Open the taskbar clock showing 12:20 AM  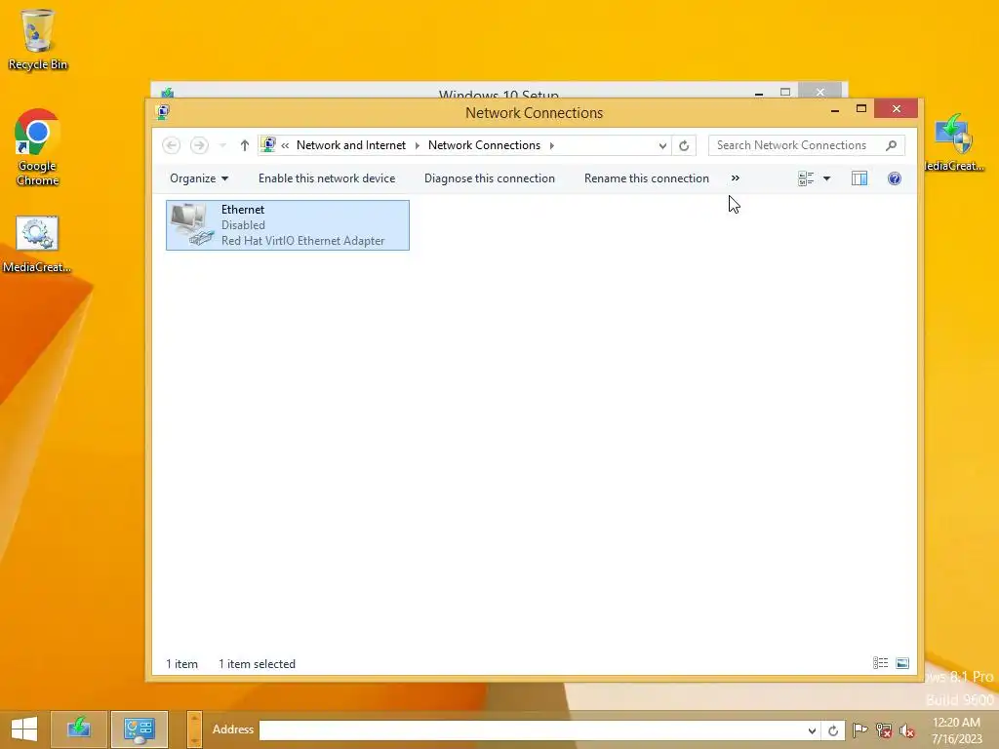tap(956, 730)
